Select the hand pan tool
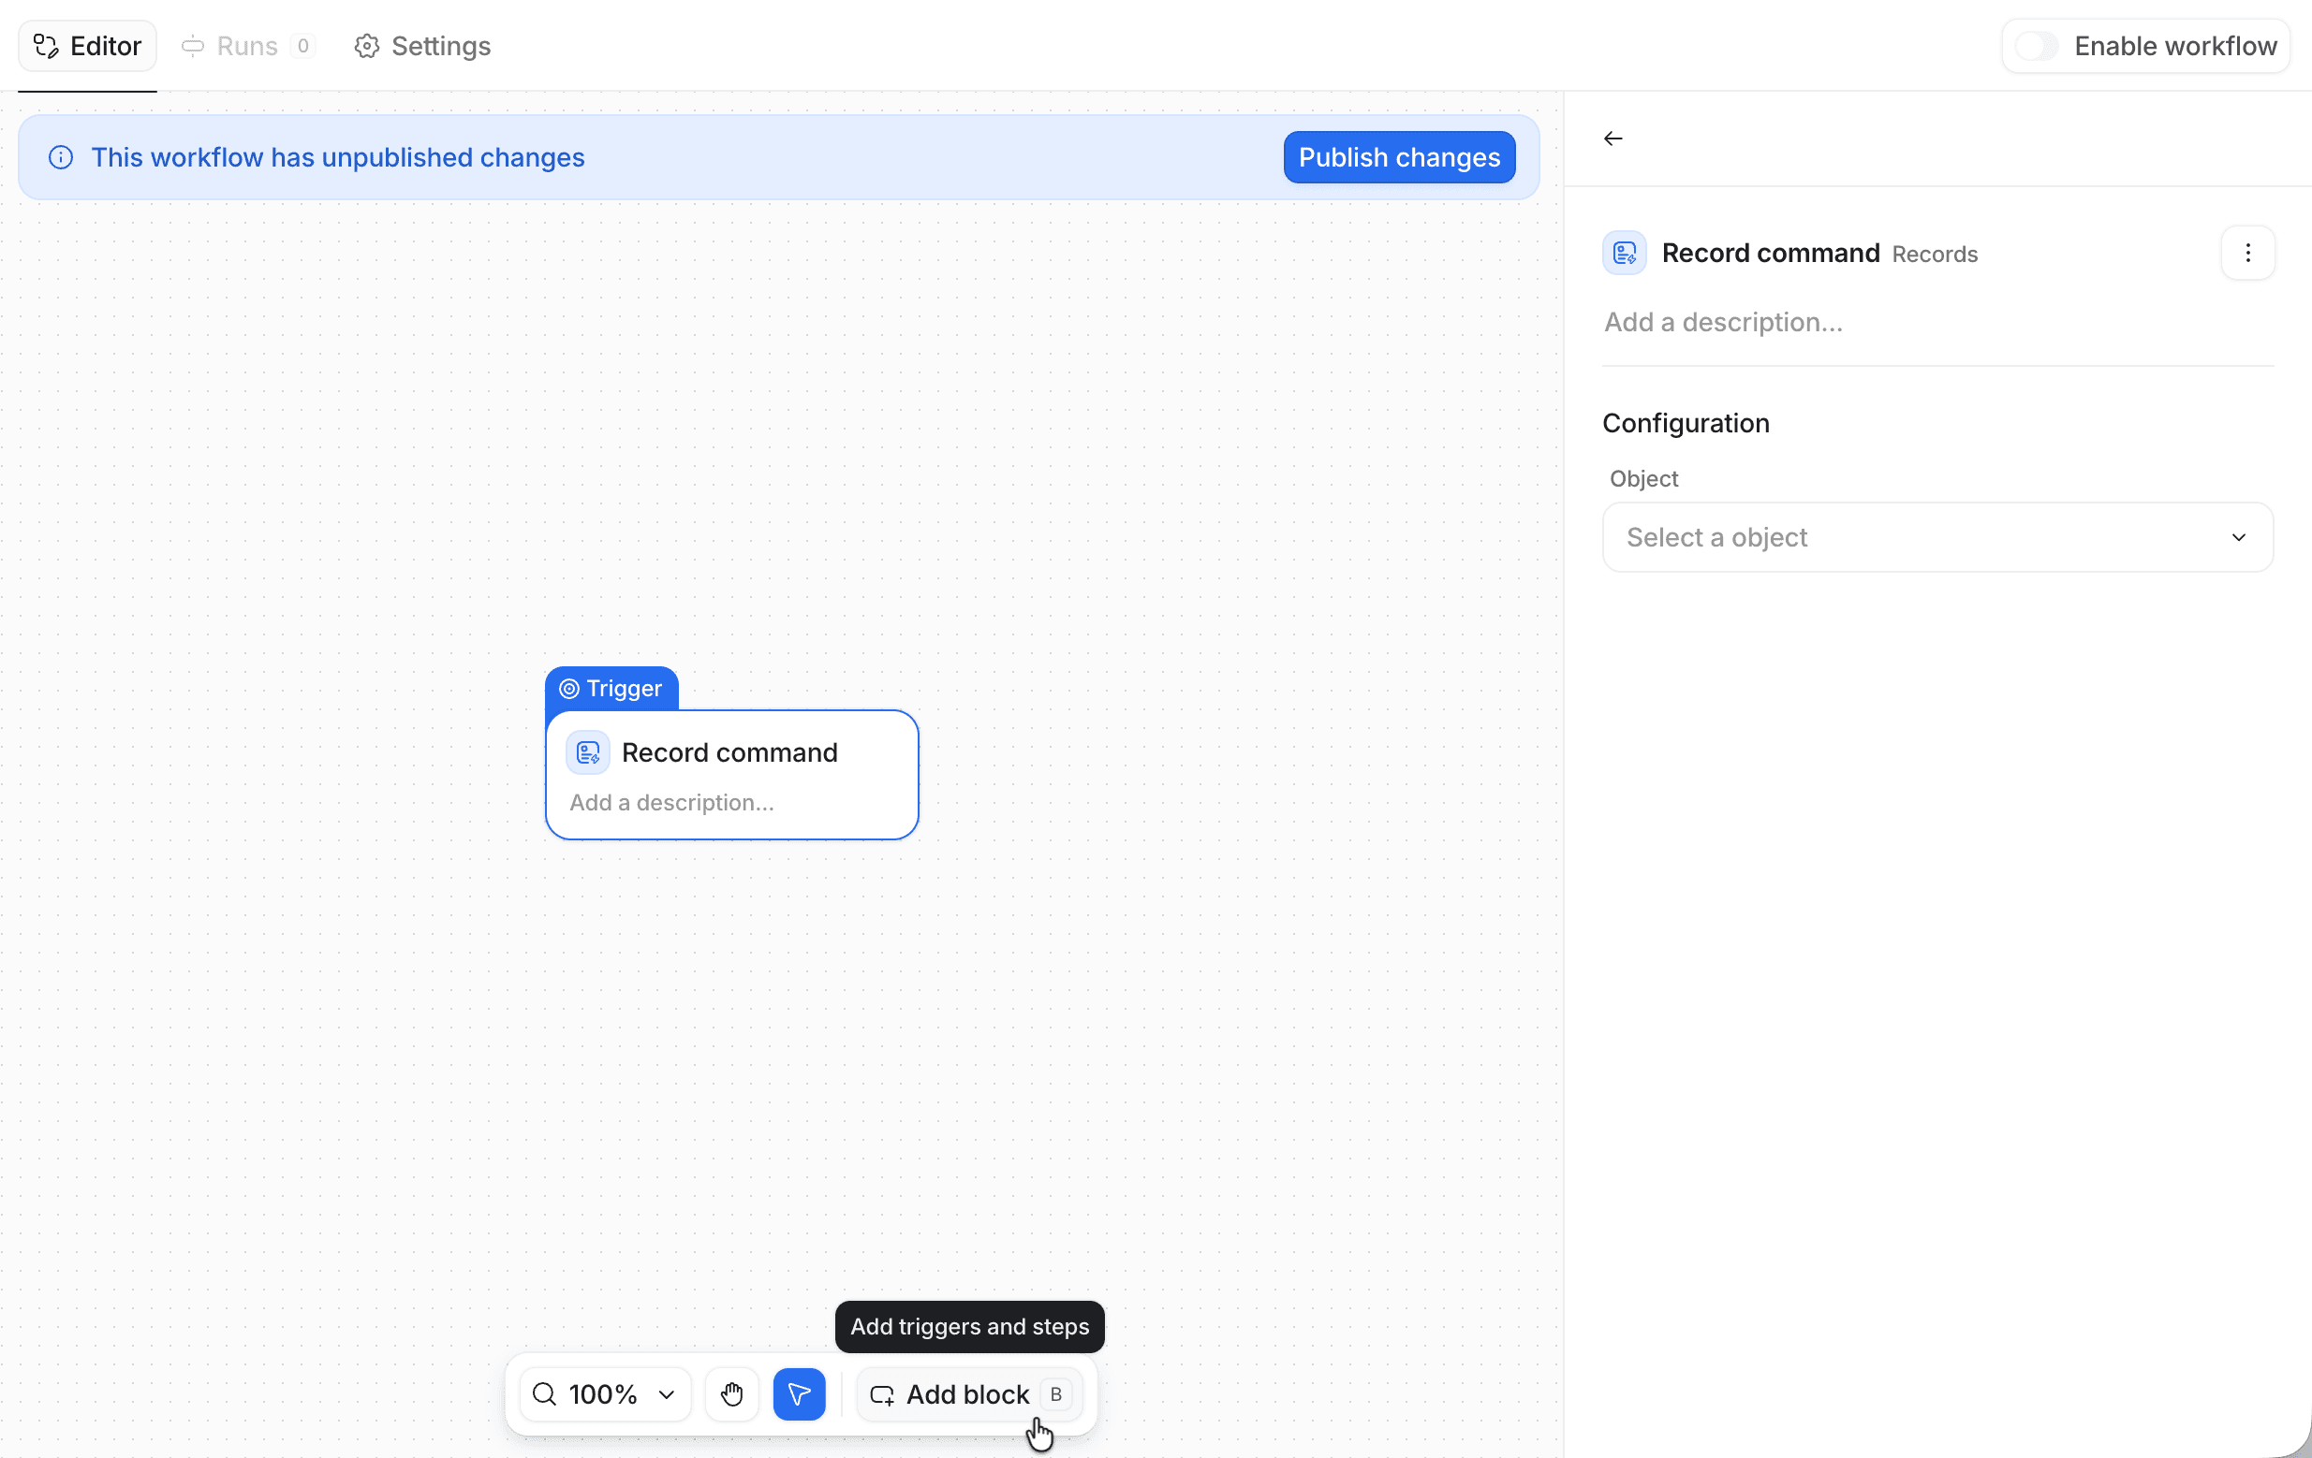This screenshot has height=1458, width=2312. point(731,1394)
